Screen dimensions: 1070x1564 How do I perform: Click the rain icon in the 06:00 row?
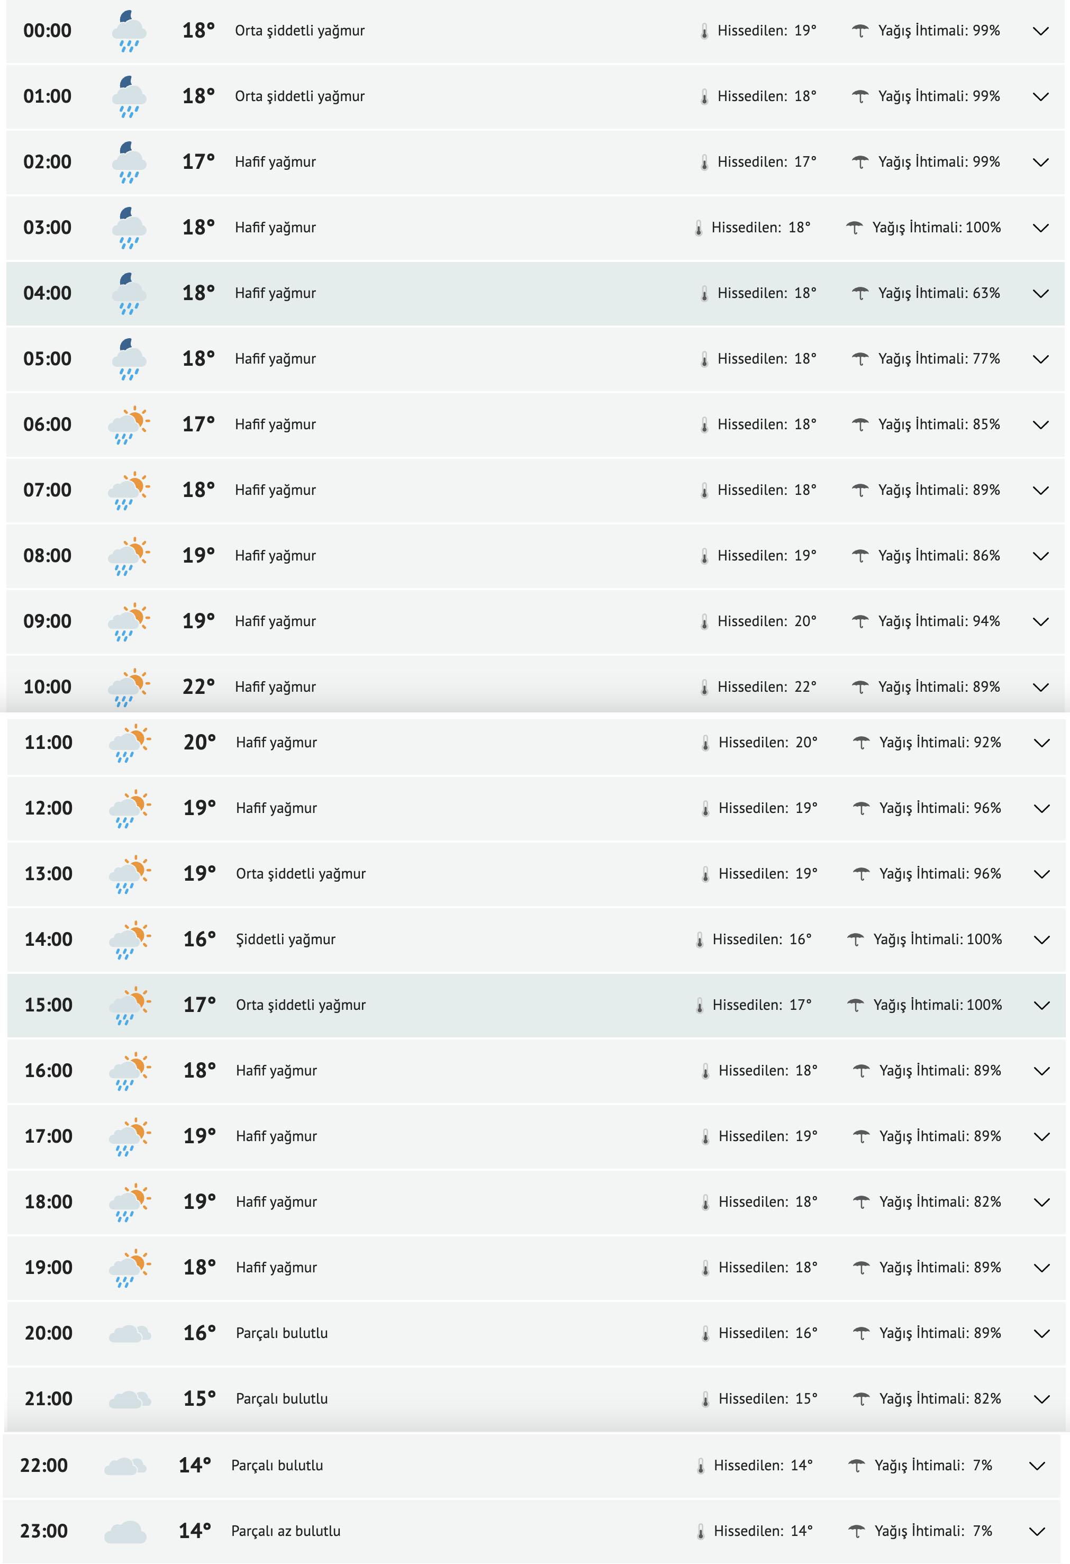129,424
